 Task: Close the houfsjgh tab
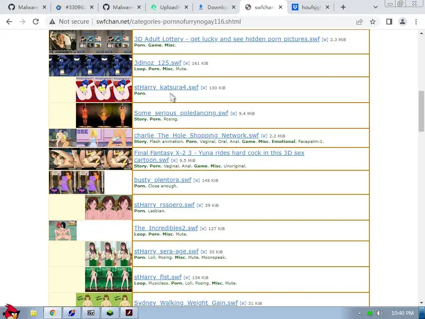pyautogui.click(x=327, y=7)
